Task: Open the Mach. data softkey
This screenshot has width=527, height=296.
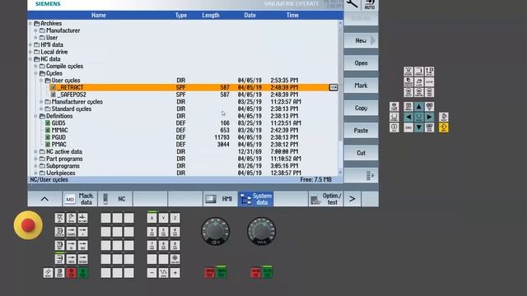Action: click(x=80, y=199)
